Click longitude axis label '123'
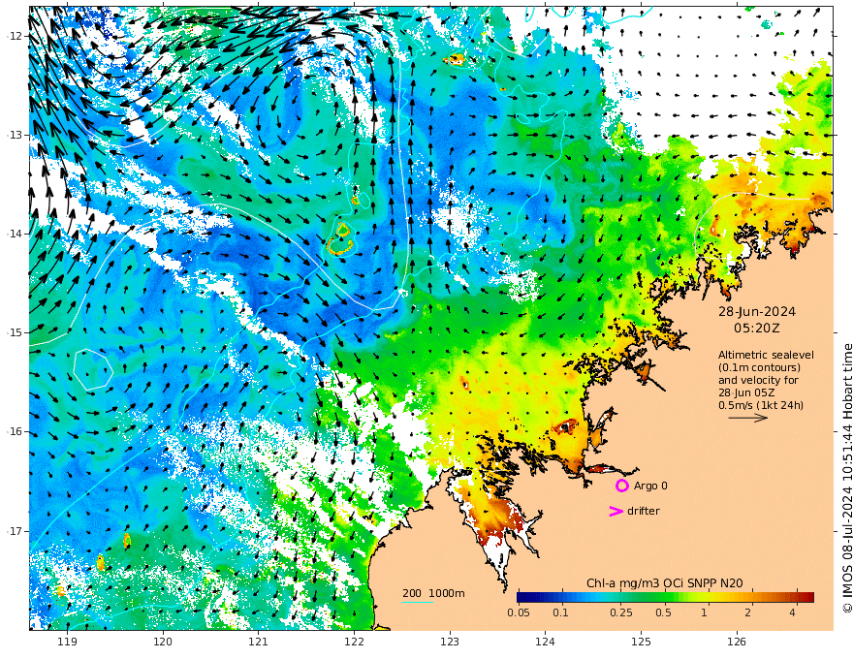 point(450,643)
